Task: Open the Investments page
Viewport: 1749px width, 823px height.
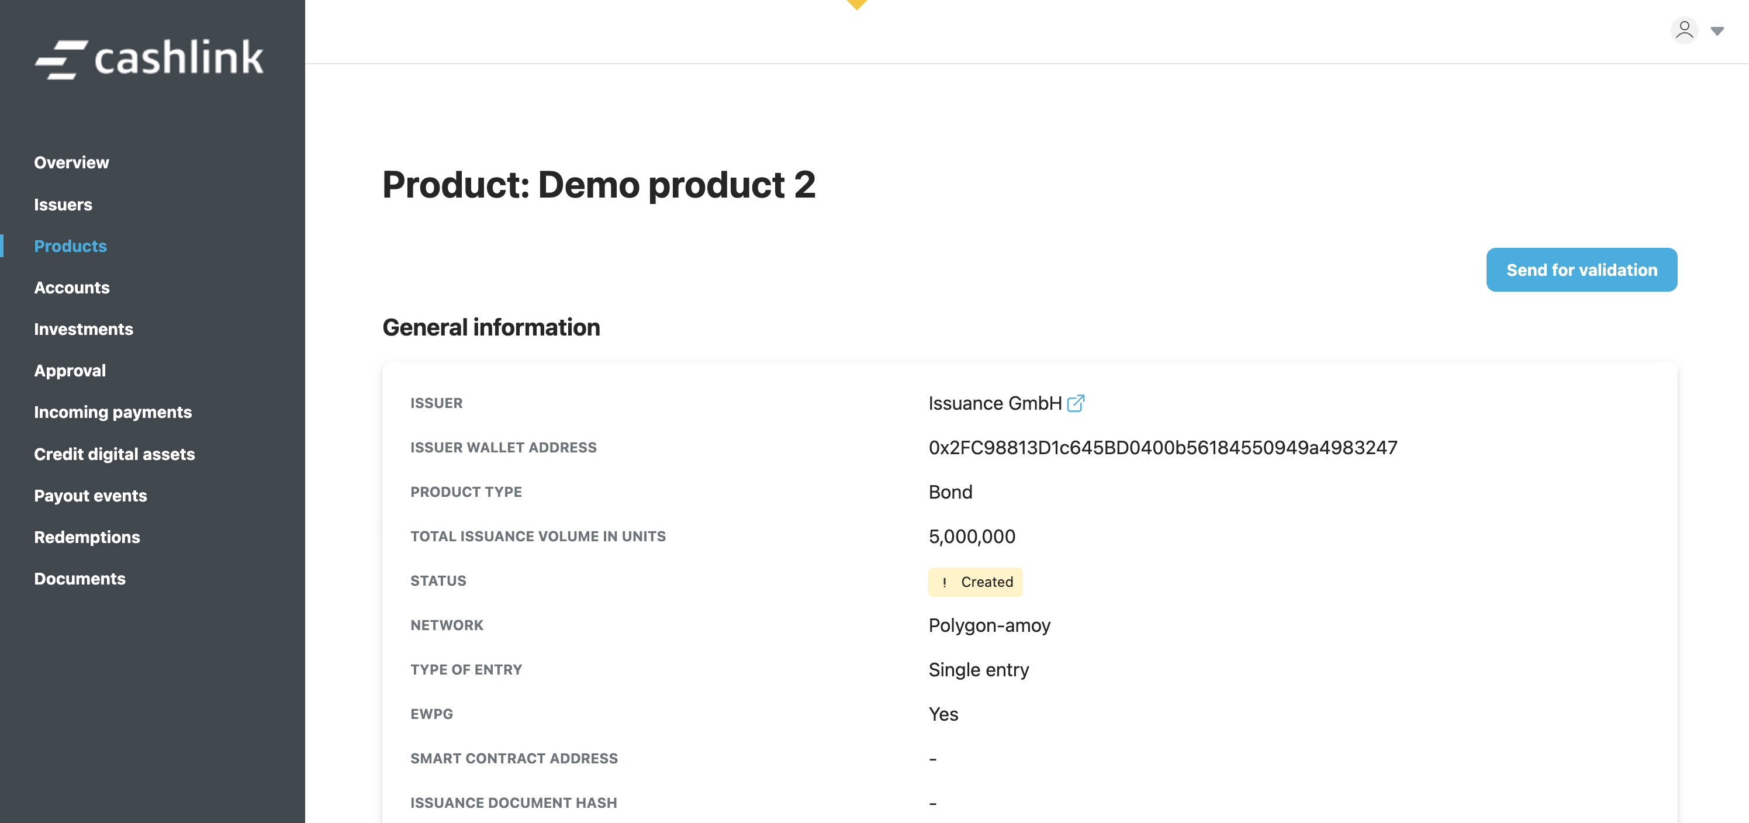Action: pyautogui.click(x=84, y=328)
